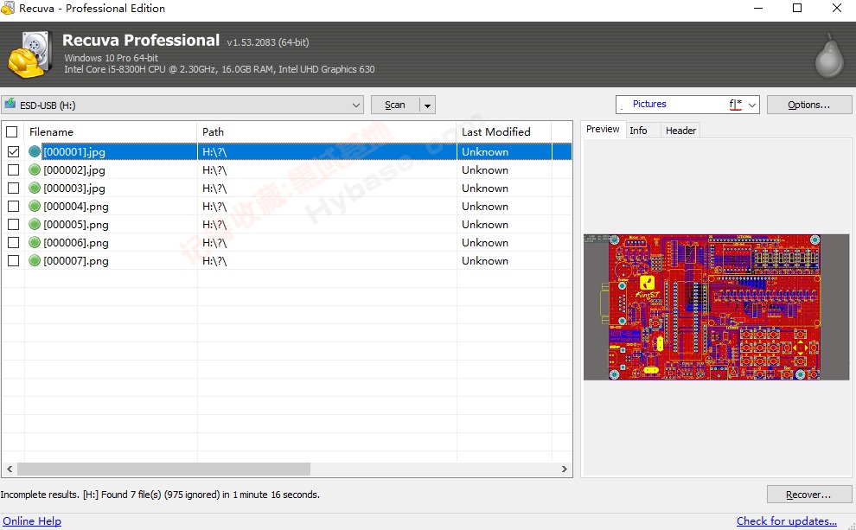
Task: Click the green status dot of [000004].png
Action: click(35, 207)
